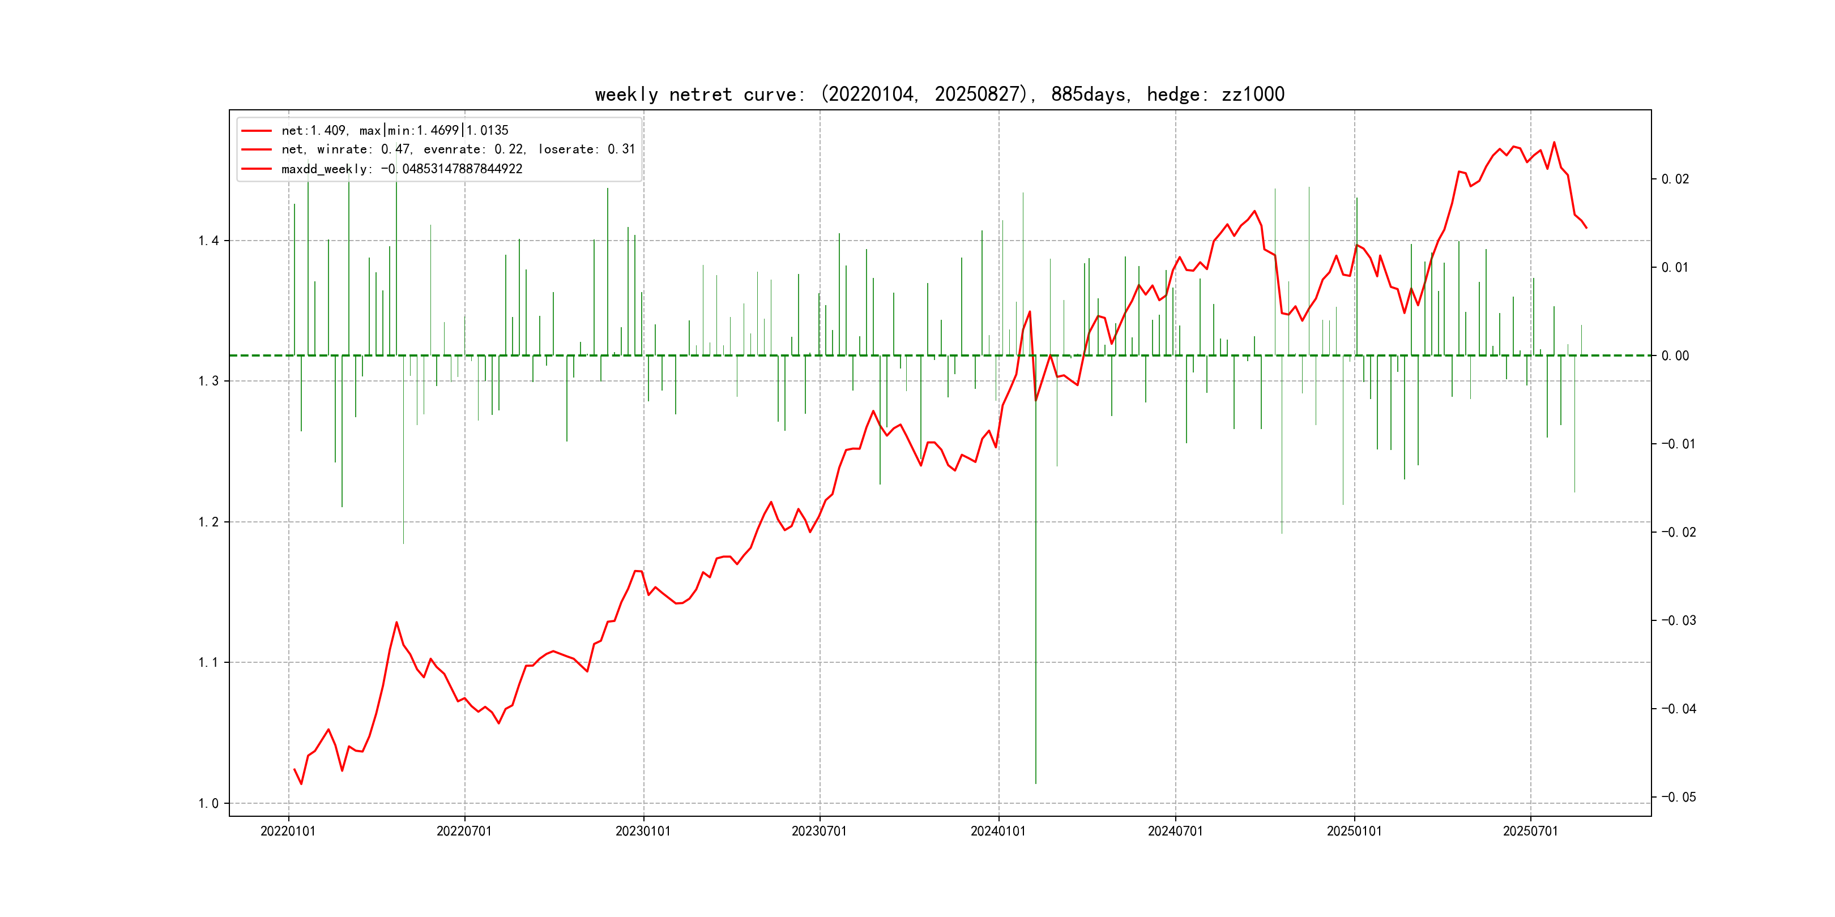Click the -0.05 right axis tick label

point(1678,796)
